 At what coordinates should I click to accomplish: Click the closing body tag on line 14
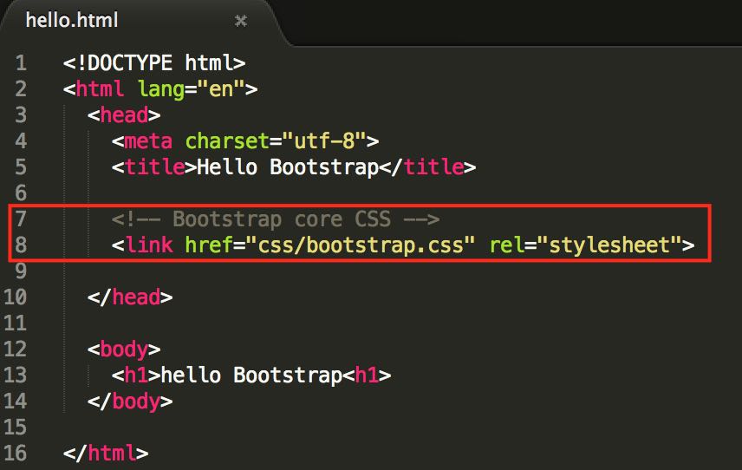130,402
